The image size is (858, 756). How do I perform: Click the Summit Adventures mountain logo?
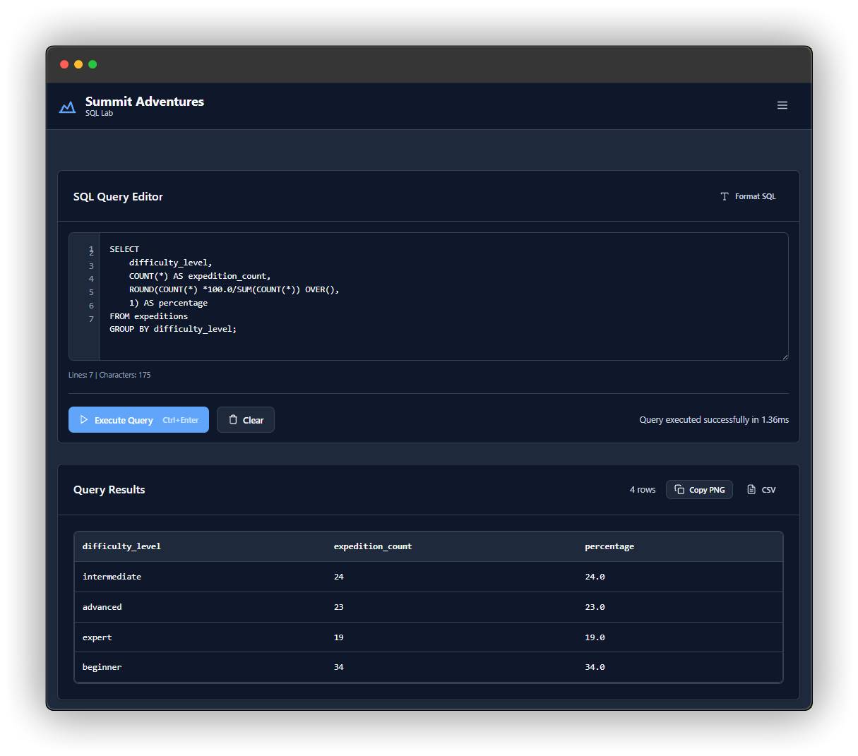tap(67, 107)
